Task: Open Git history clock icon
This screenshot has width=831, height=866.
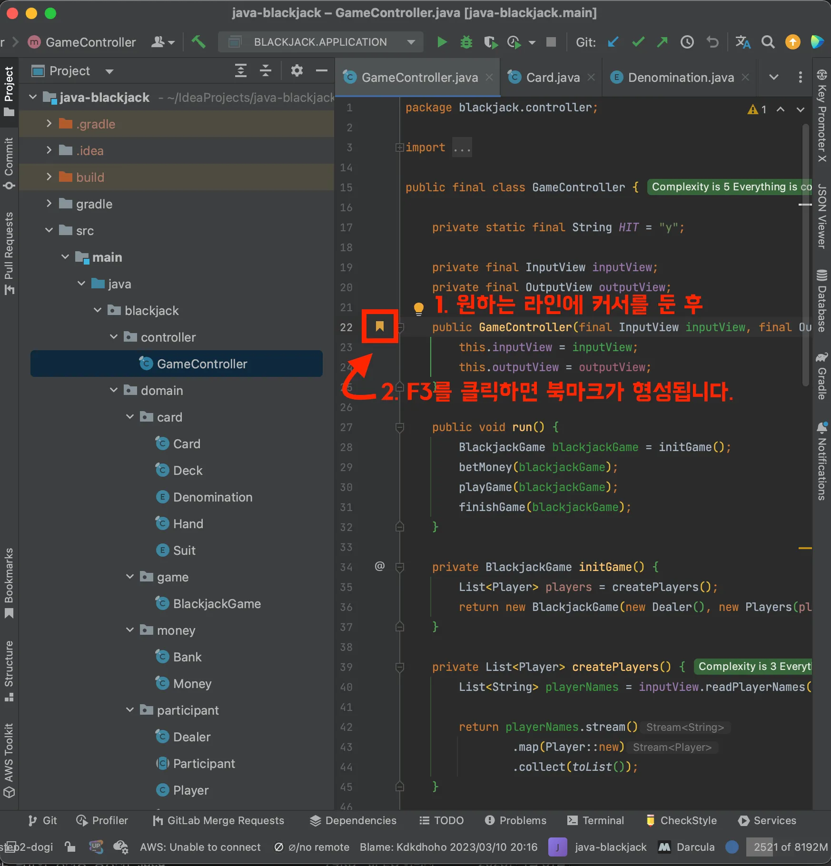Action: (x=687, y=42)
